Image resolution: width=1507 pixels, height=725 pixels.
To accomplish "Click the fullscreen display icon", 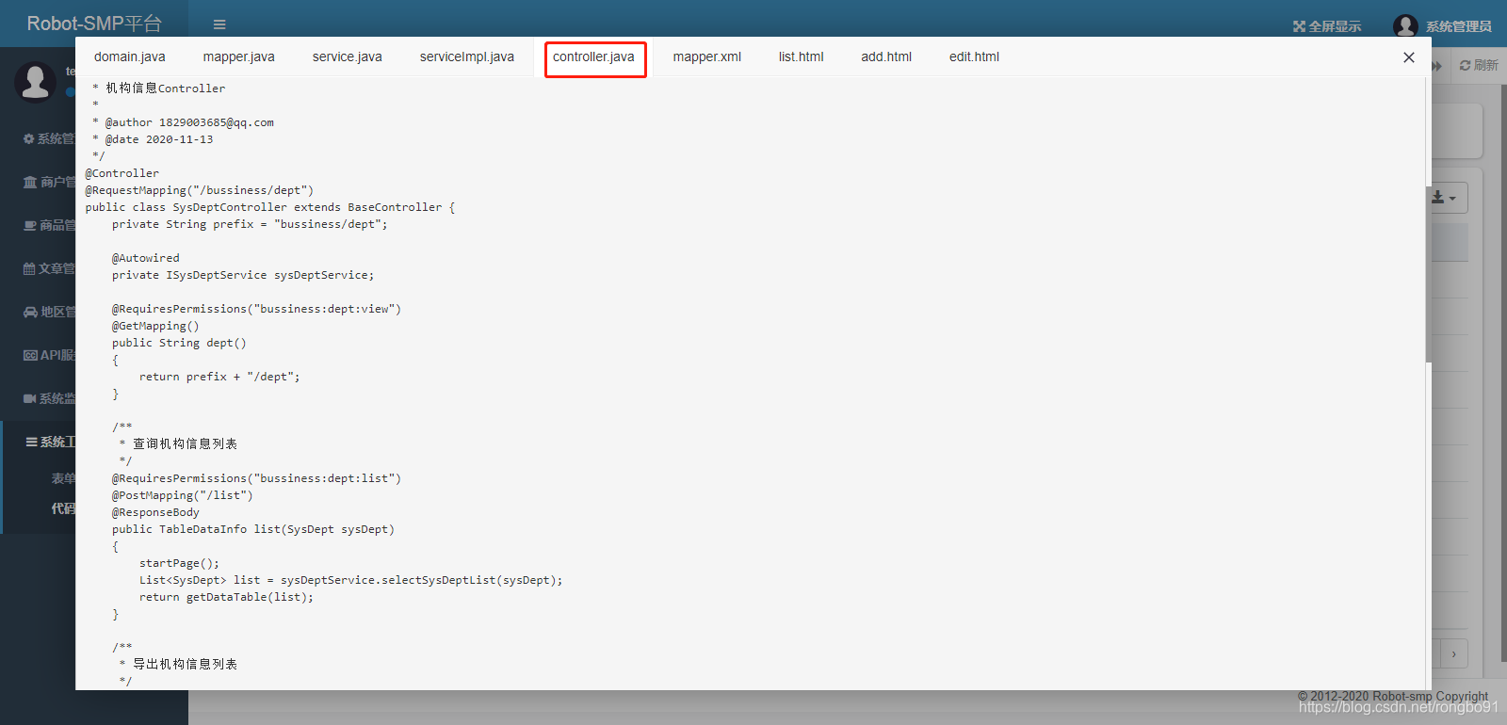I will [1299, 26].
